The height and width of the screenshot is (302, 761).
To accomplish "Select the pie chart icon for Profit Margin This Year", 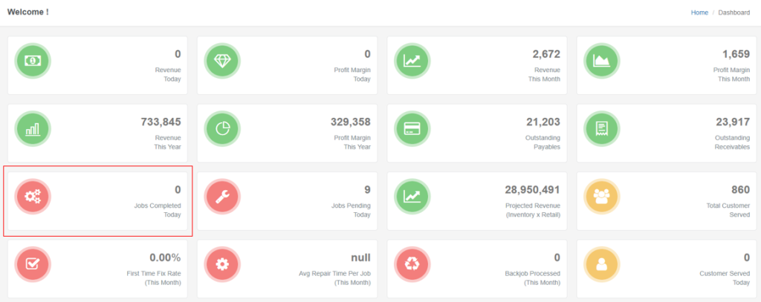I will (x=223, y=129).
